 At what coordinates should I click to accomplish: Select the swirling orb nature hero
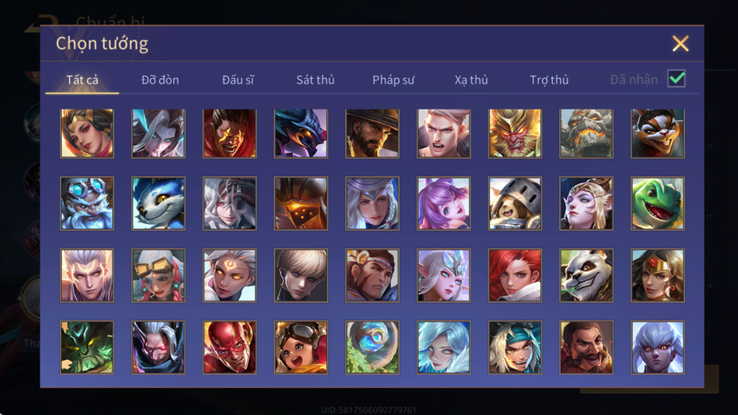(372, 348)
